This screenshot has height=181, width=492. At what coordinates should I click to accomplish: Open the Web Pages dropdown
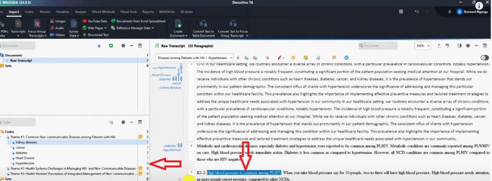[x=95, y=28]
